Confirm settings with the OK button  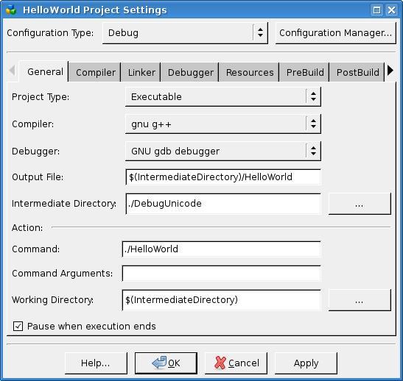coord(166,363)
